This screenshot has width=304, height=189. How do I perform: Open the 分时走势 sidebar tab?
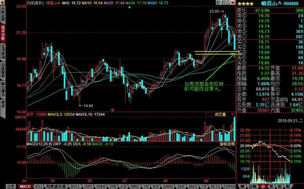[3, 14]
